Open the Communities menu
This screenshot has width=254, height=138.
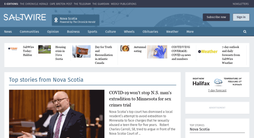(x=29, y=32)
